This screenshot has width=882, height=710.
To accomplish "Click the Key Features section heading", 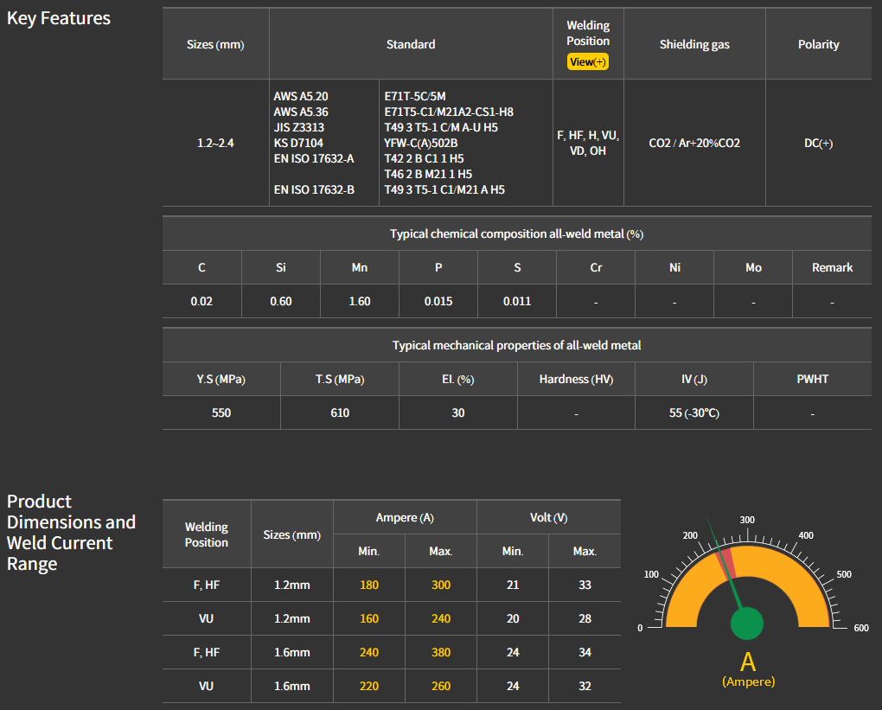I will (59, 18).
